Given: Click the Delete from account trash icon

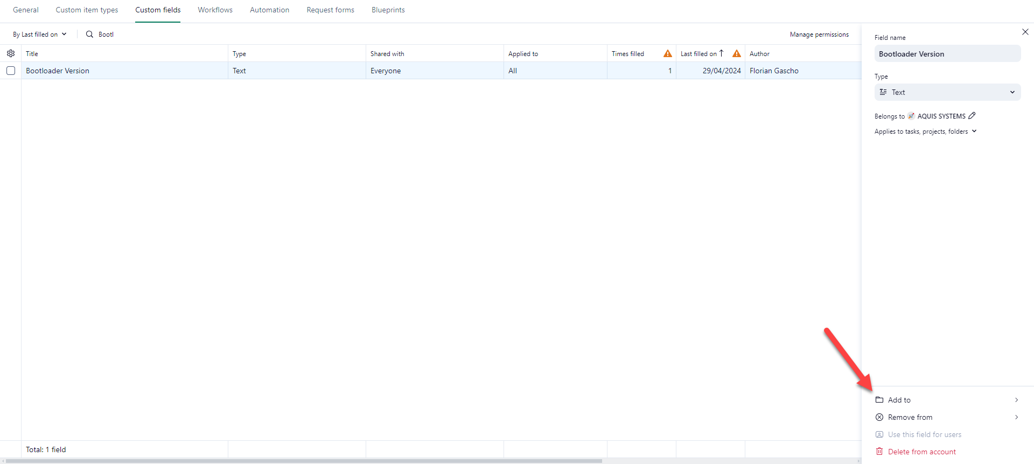Looking at the screenshot, I should coord(879,452).
